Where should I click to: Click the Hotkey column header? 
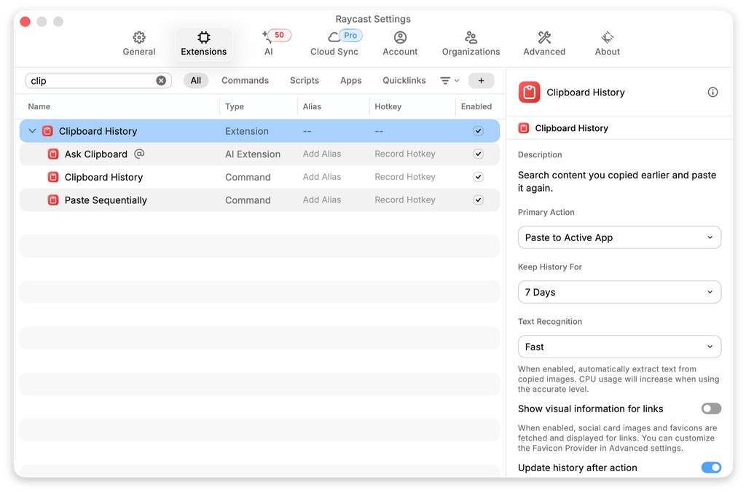pyautogui.click(x=388, y=106)
